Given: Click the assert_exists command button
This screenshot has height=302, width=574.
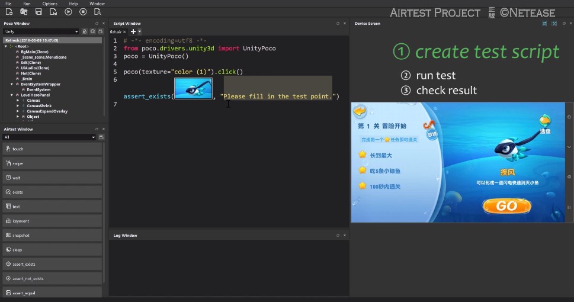Looking at the screenshot, I should pos(52,264).
